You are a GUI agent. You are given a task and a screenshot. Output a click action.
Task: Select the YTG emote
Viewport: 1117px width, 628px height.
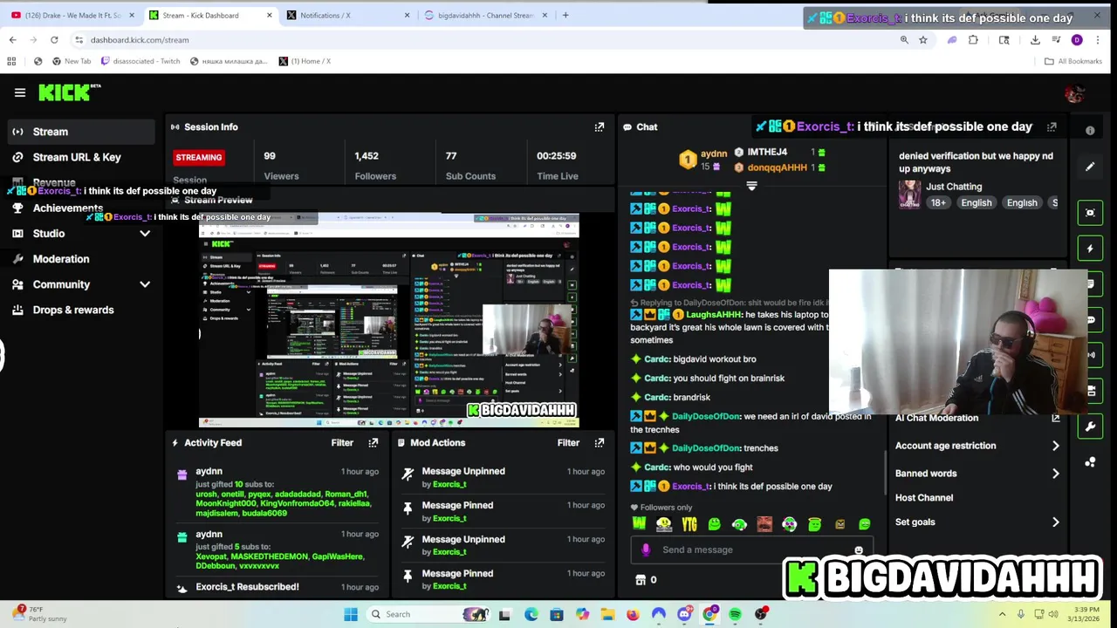point(689,524)
